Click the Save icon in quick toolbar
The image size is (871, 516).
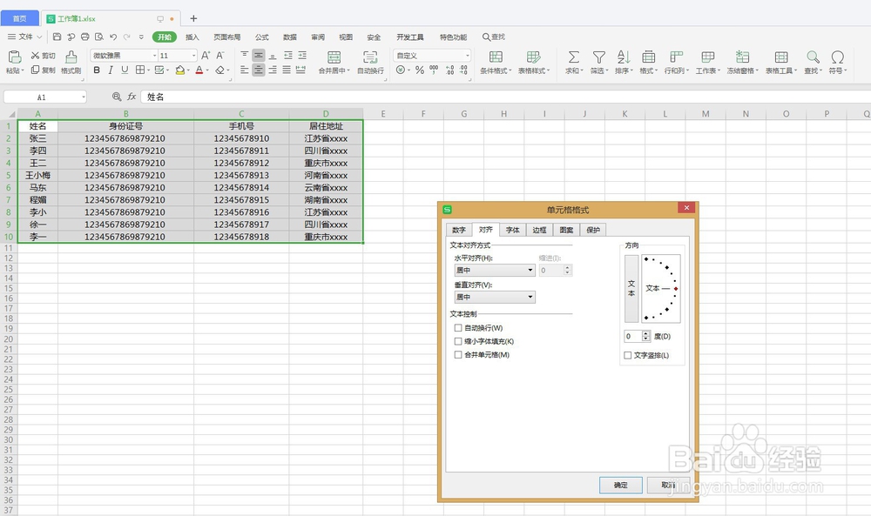click(57, 37)
